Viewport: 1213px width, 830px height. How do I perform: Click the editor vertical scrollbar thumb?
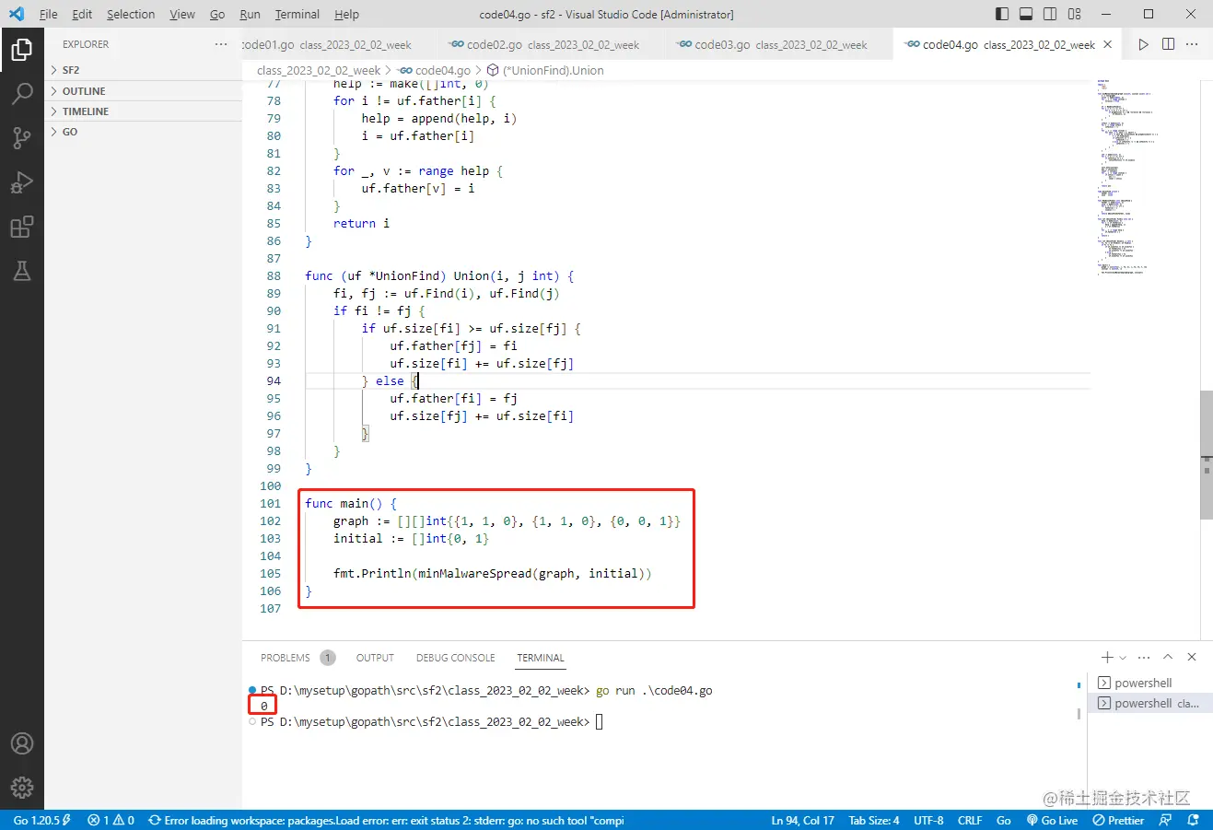click(1206, 454)
